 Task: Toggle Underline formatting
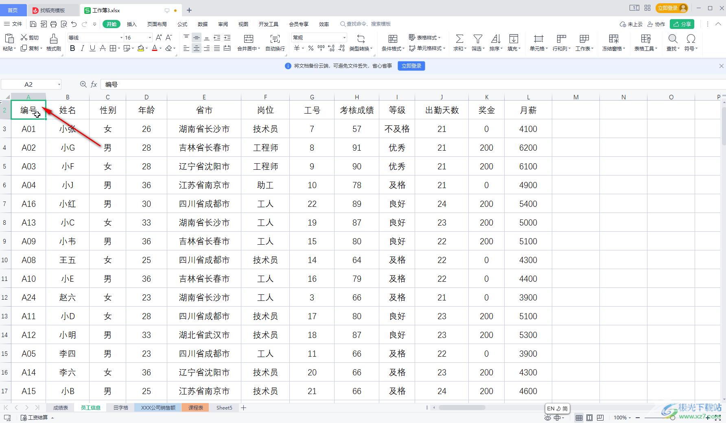[92, 48]
